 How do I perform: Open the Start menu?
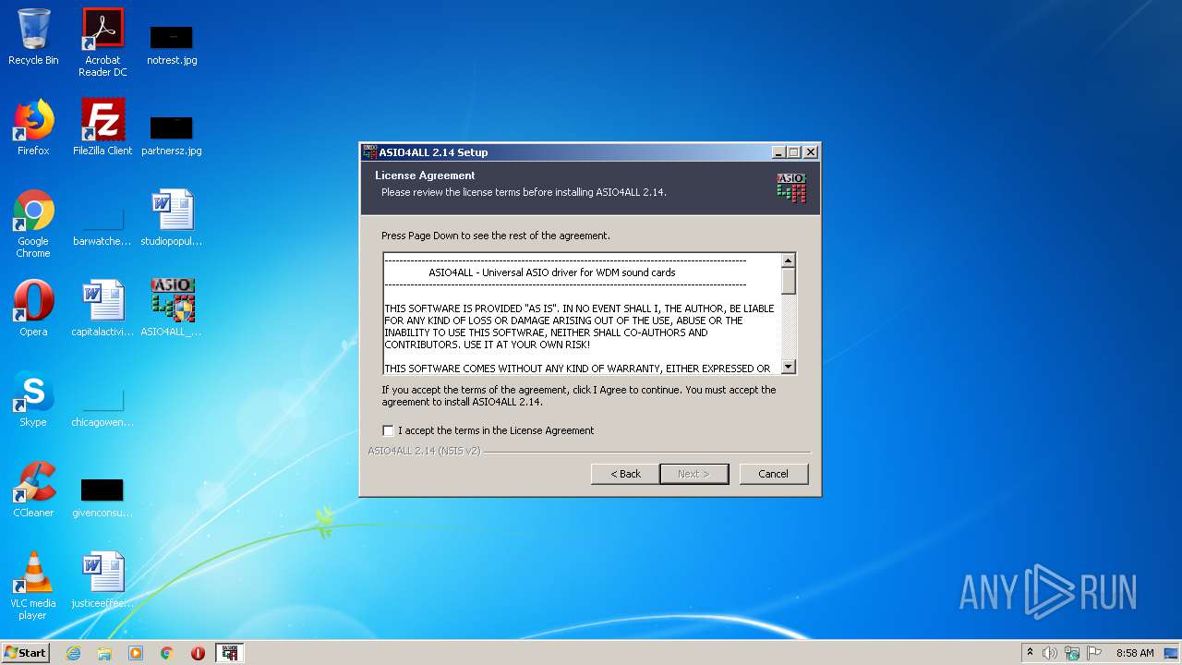pyautogui.click(x=26, y=653)
